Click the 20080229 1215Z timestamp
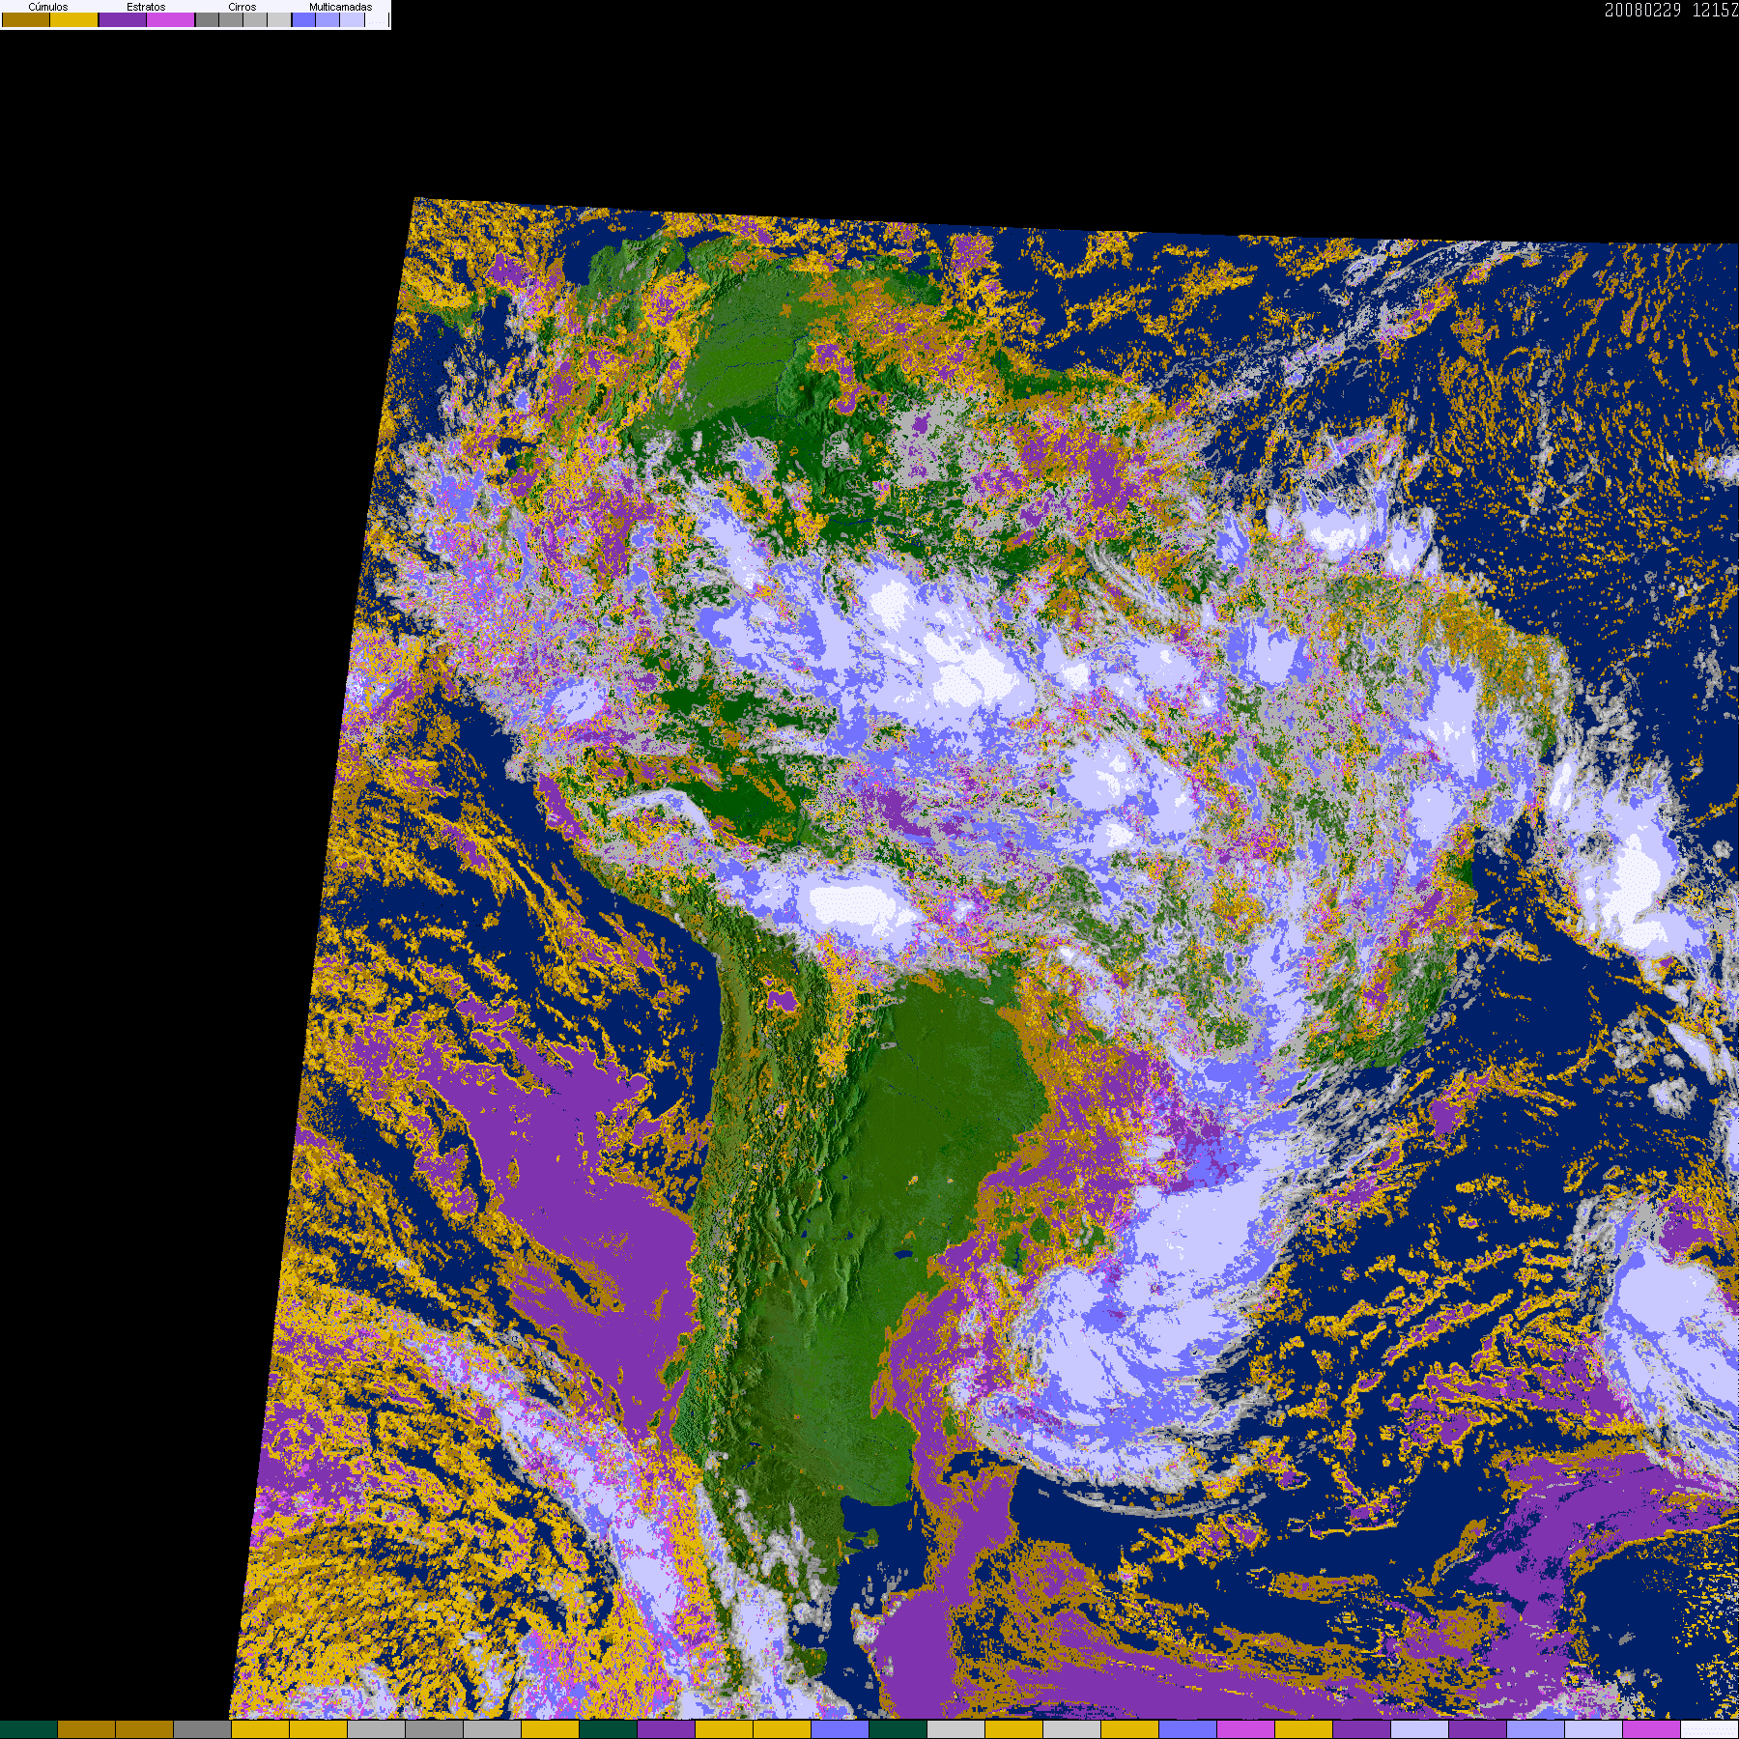1739x1739 pixels. pos(1670,11)
